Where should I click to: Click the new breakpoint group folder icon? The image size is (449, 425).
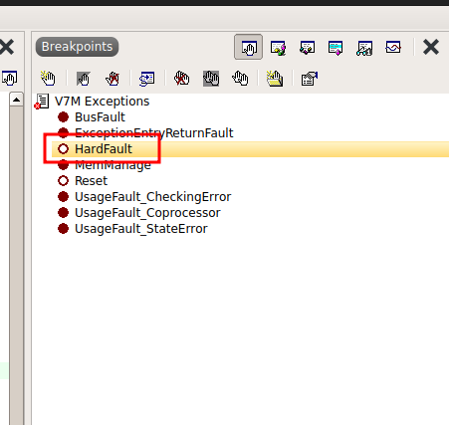pos(275,79)
